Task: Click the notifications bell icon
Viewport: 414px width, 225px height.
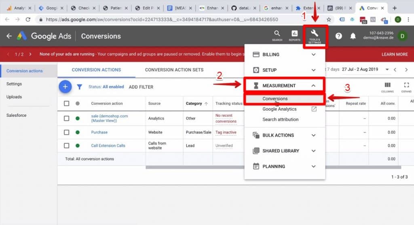Action: click(353, 36)
